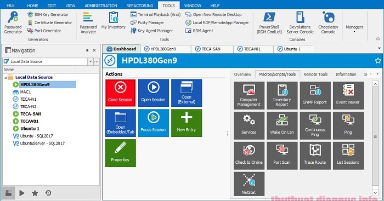Click the Open Session button
This screenshot has width=384, height=201.
tap(153, 93)
